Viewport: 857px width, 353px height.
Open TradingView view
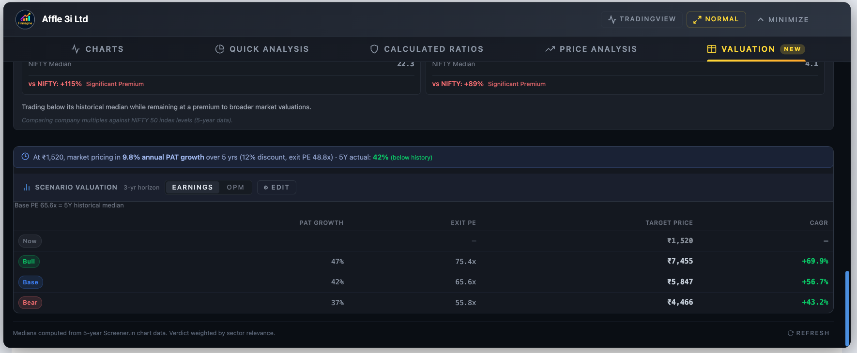tap(642, 19)
